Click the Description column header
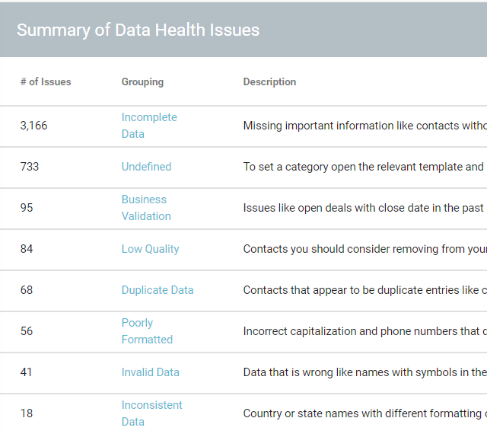 pyautogui.click(x=269, y=81)
